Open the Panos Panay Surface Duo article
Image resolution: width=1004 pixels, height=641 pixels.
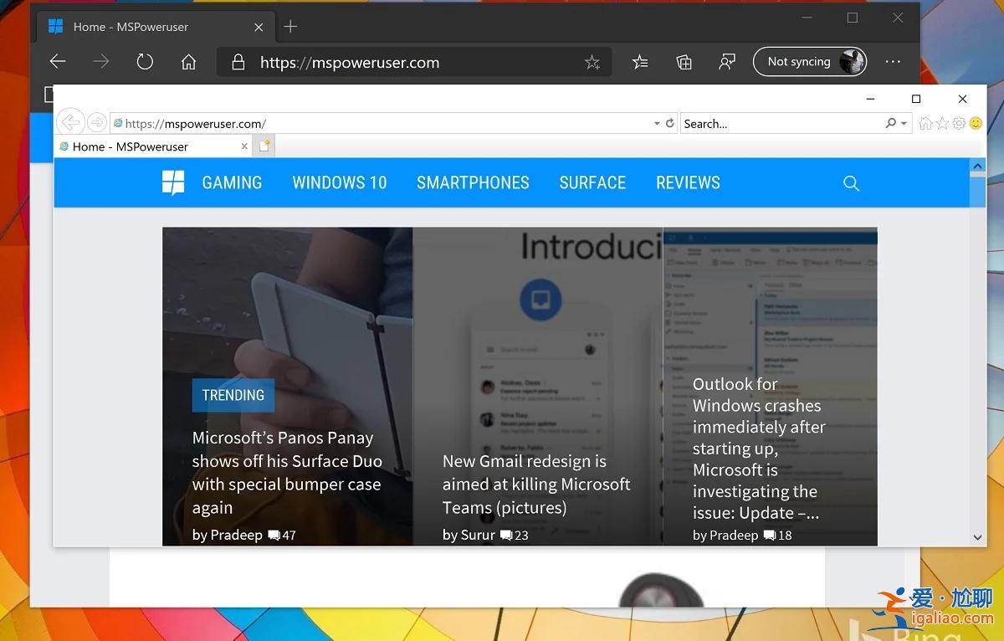(x=287, y=472)
